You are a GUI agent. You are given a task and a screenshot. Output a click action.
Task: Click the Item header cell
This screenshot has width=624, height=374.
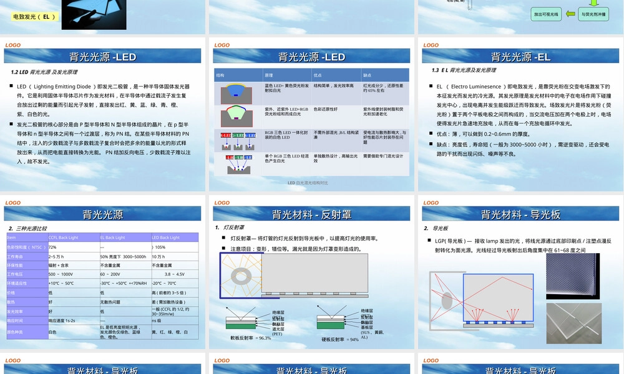click(27, 237)
